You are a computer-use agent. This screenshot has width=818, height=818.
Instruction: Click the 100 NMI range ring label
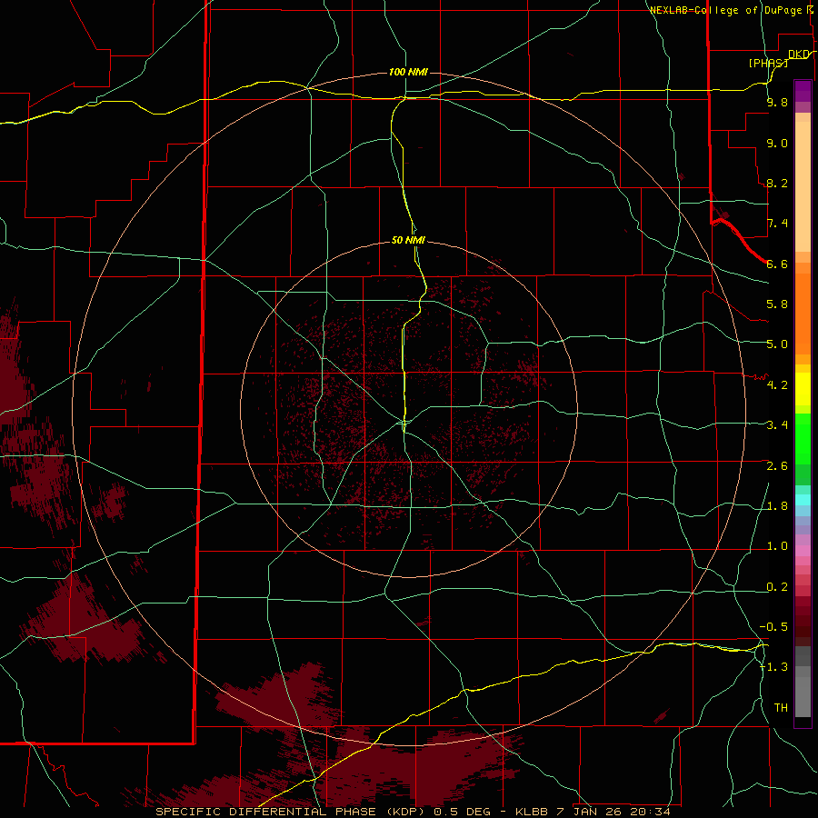(x=408, y=72)
